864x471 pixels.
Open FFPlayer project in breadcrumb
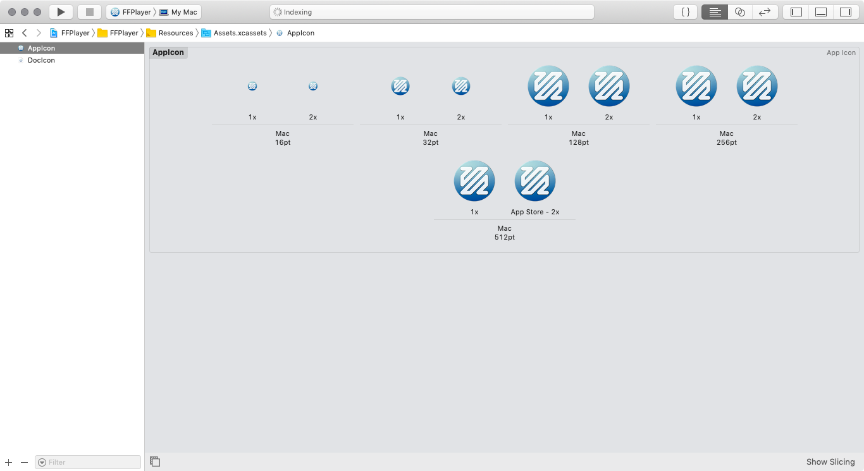(x=70, y=33)
